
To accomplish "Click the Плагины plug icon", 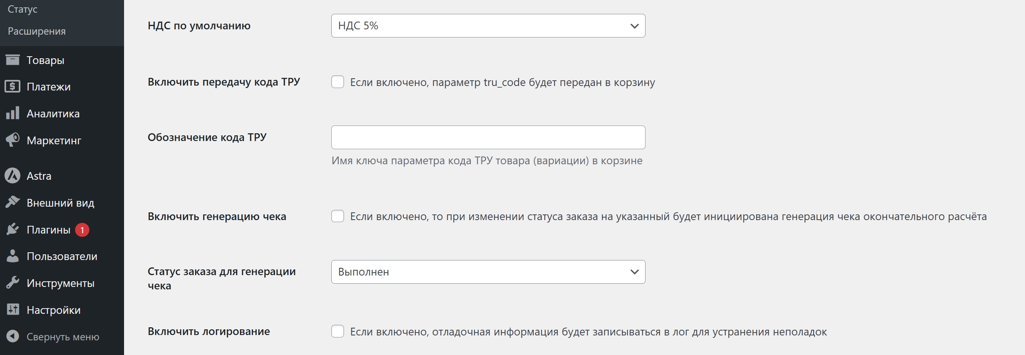I will 13,229.
